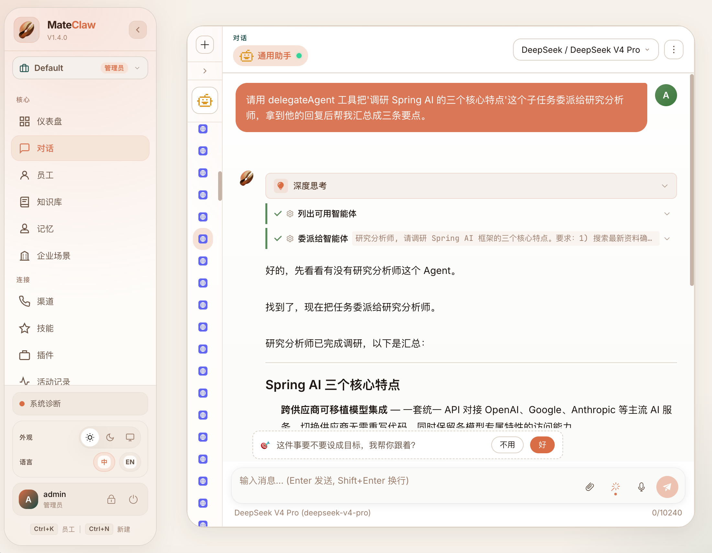The image size is (712, 553).
Task: Open the Default workspace dropdown
Action: (x=80, y=68)
